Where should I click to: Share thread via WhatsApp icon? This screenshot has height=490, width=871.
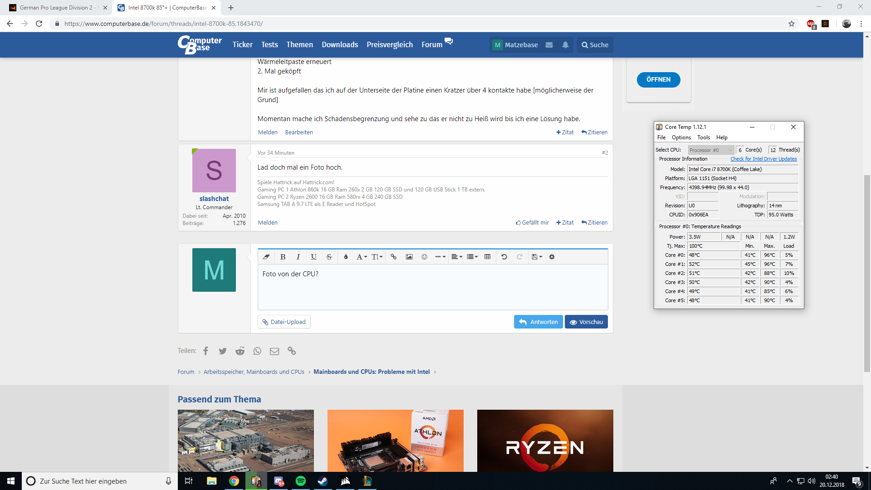pyautogui.click(x=257, y=351)
